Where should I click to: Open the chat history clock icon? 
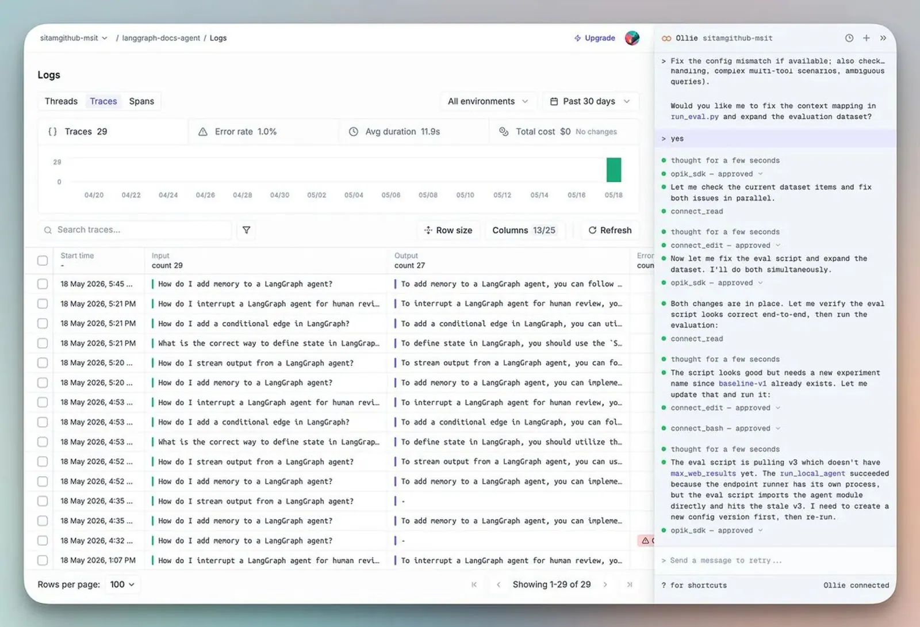(x=849, y=38)
